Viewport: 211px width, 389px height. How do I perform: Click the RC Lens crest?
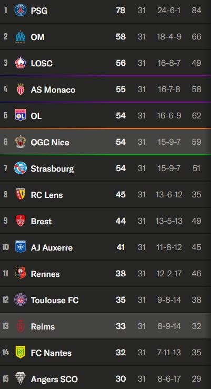coord(21,195)
